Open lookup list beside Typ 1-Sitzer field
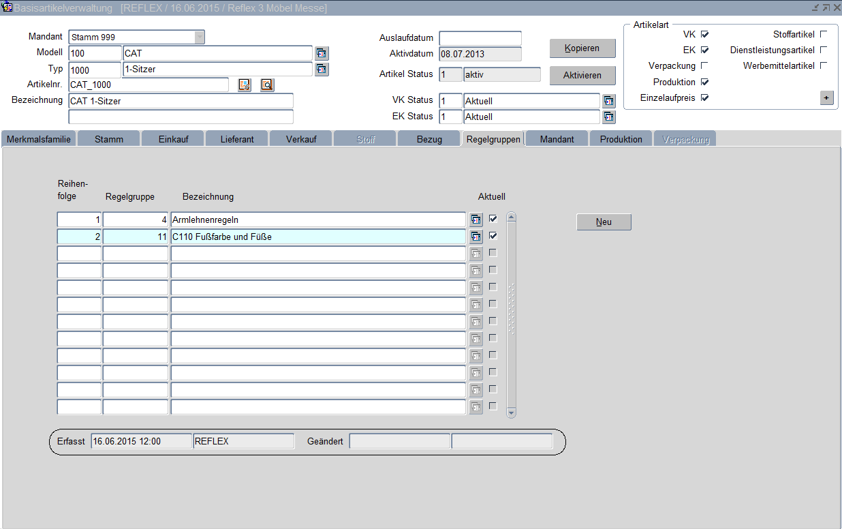Screen dimensions: 842x529 (x=322, y=69)
